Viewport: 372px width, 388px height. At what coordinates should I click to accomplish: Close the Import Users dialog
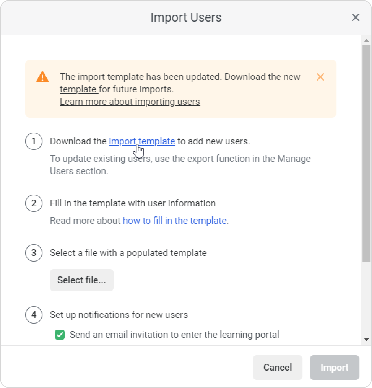(x=356, y=18)
